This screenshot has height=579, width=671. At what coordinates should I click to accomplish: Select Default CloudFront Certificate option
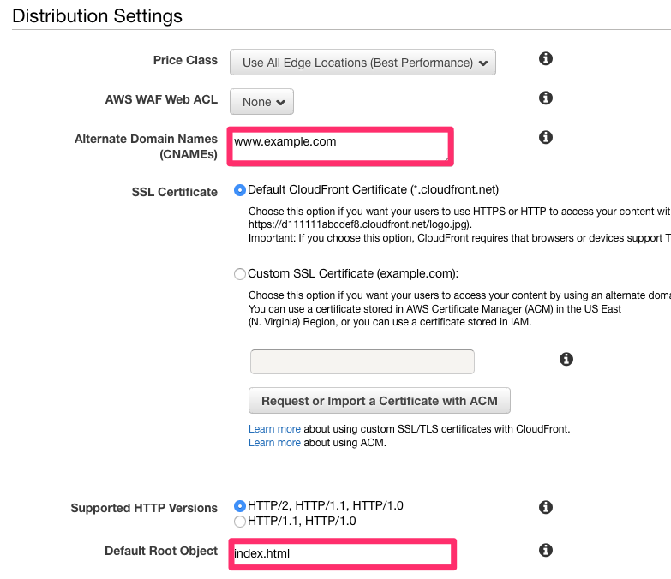pos(240,190)
